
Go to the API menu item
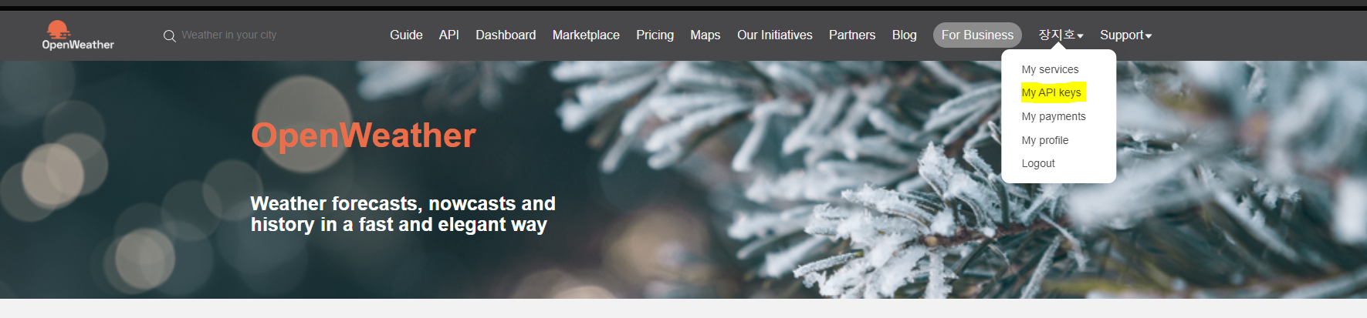click(449, 35)
